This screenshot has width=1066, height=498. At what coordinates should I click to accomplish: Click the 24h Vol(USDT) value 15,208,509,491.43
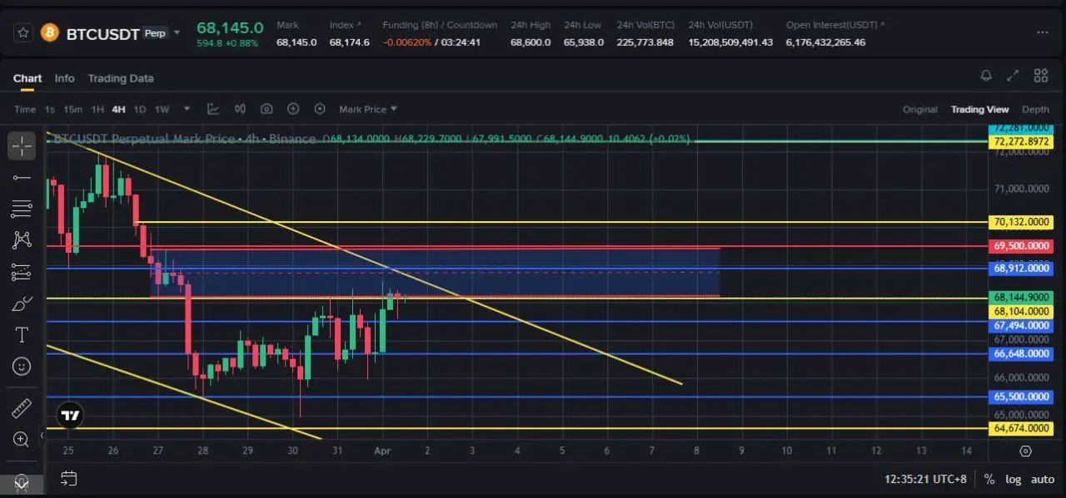[730, 42]
